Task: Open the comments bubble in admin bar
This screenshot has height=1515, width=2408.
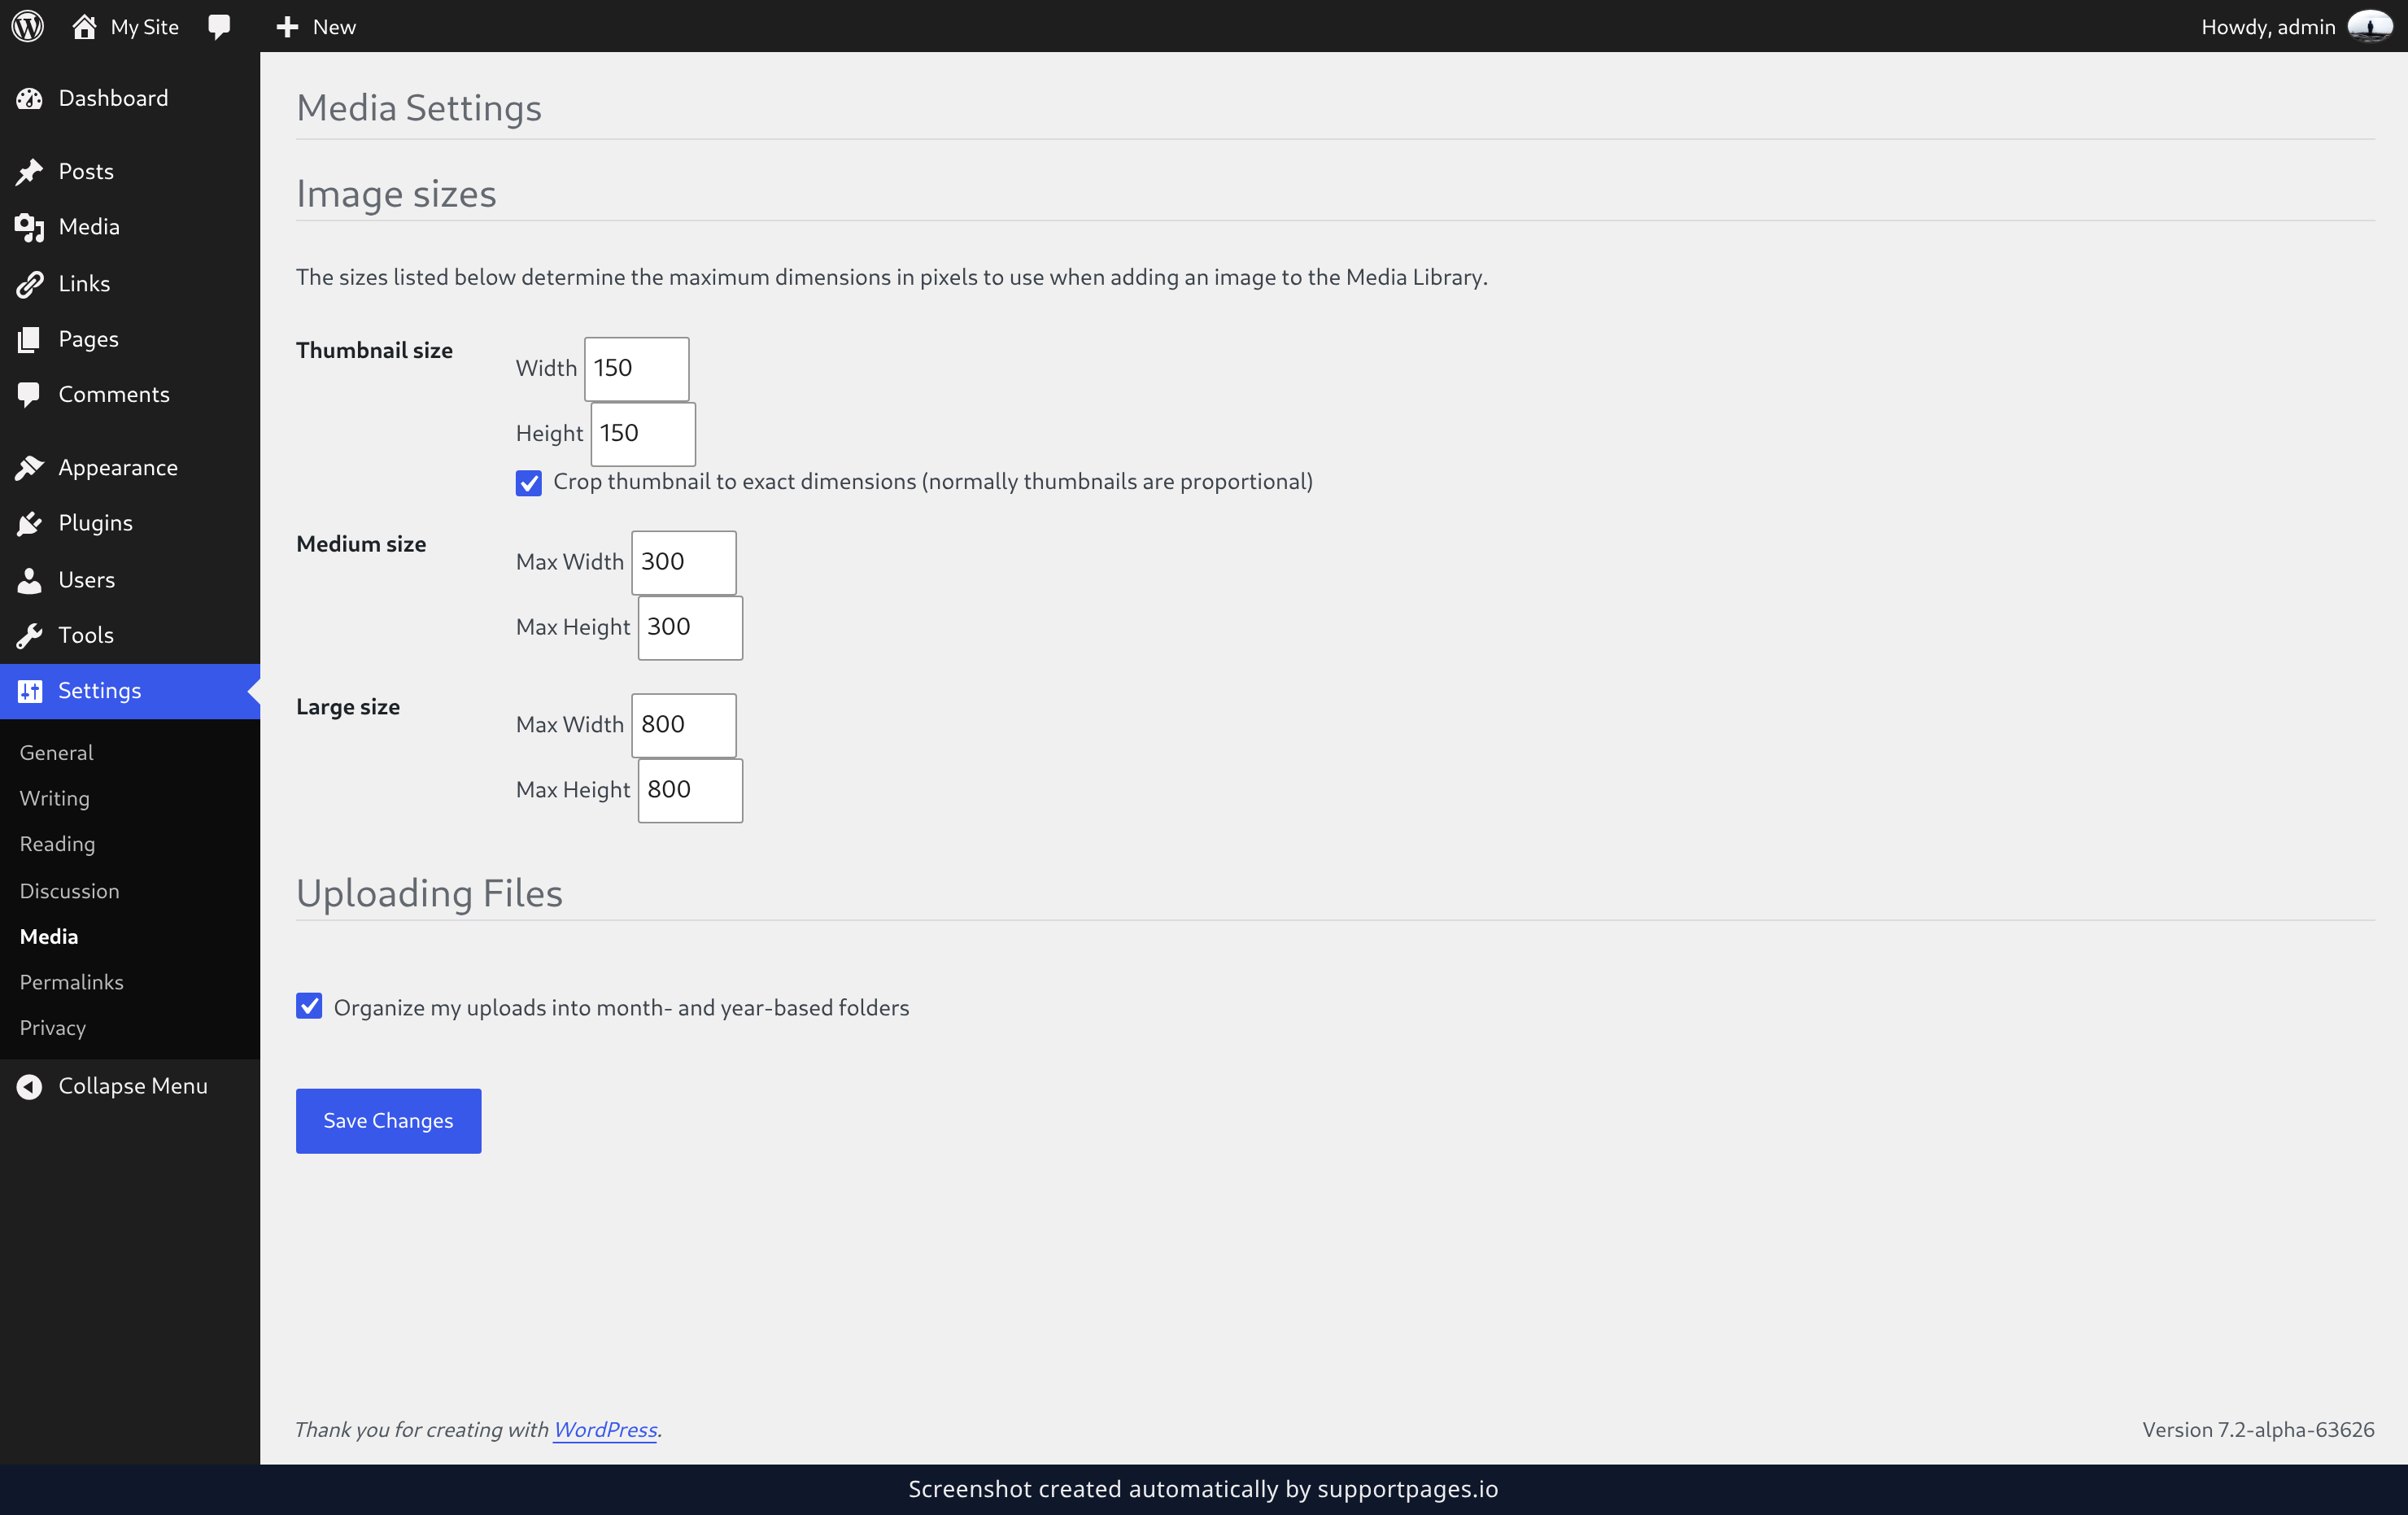Action: click(219, 27)
